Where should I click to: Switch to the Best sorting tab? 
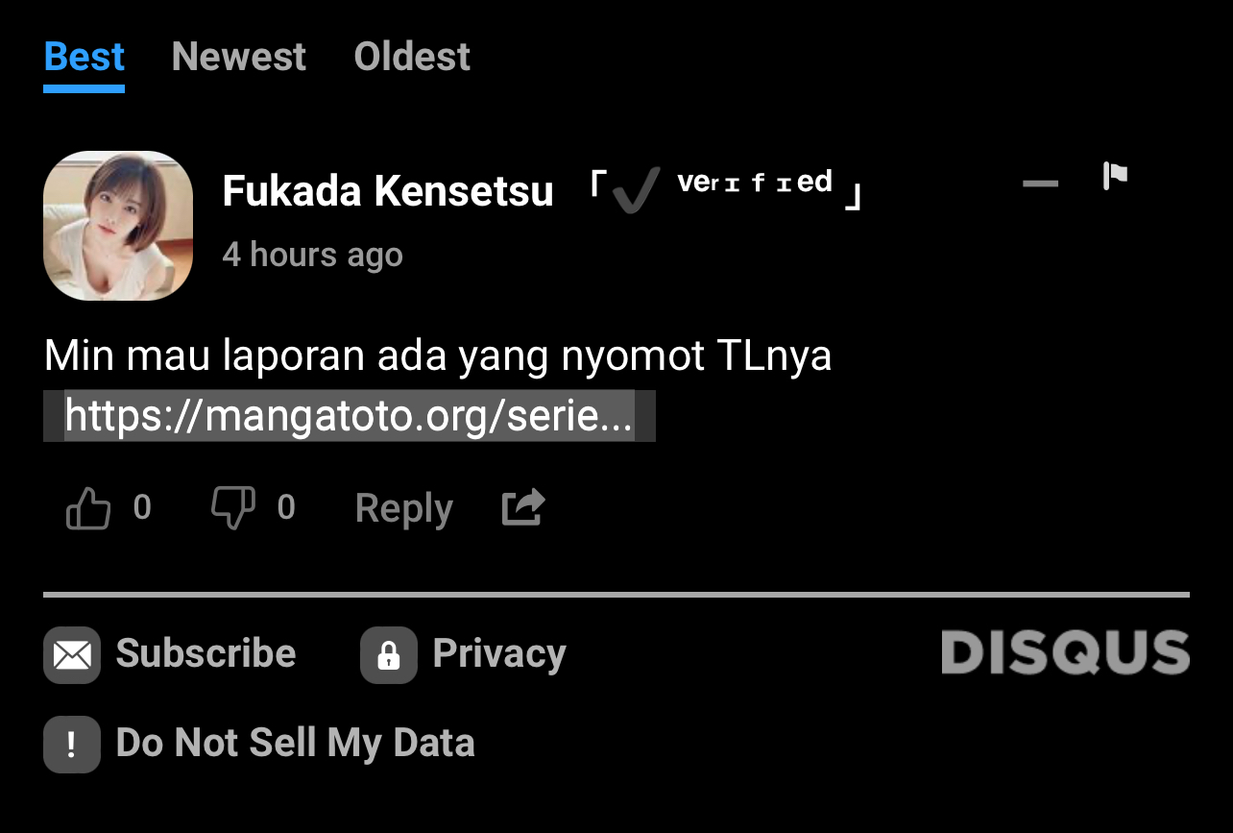coord(85,57)
